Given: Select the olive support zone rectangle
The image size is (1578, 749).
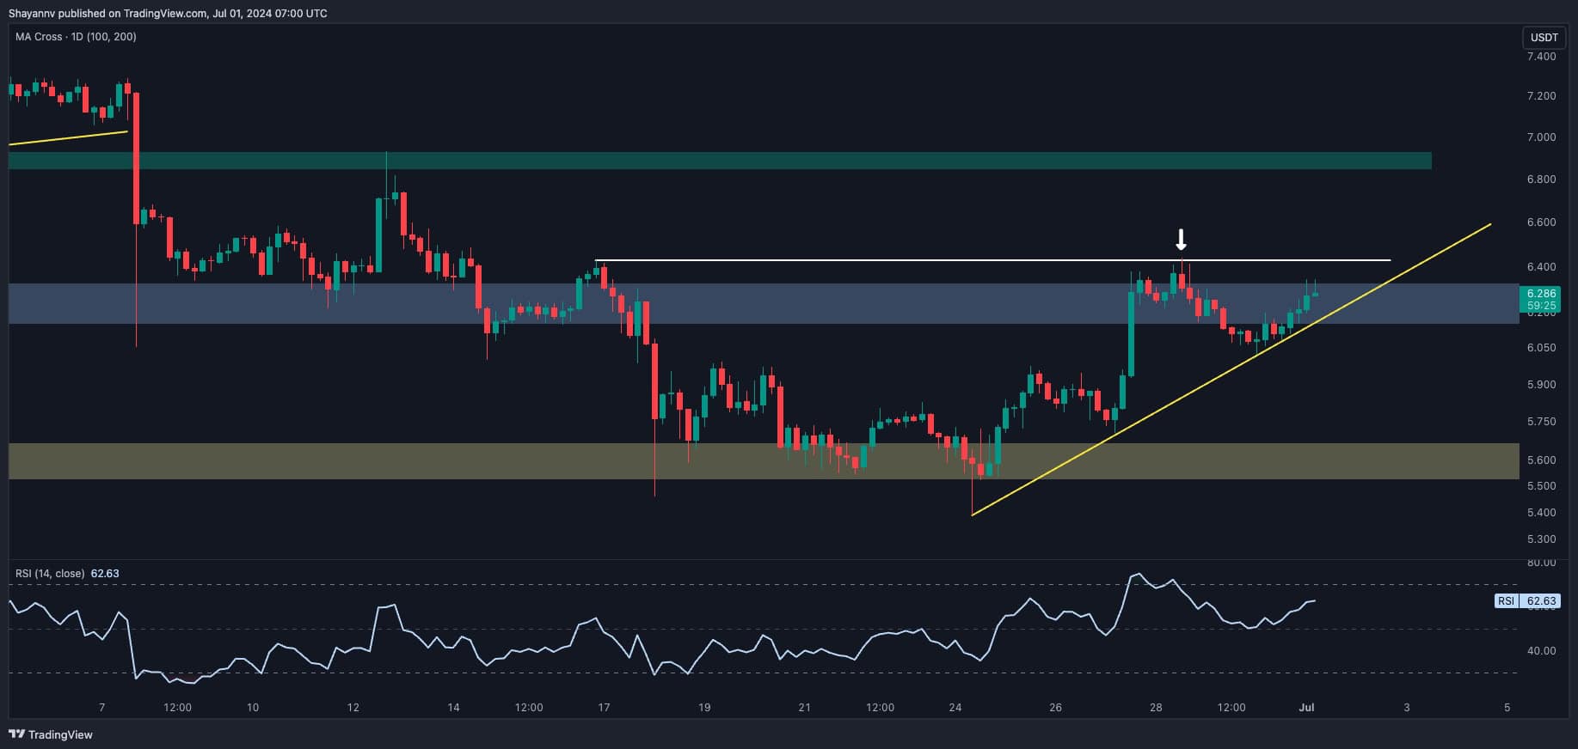Looking at the screenshot, I should coord(762,461).
